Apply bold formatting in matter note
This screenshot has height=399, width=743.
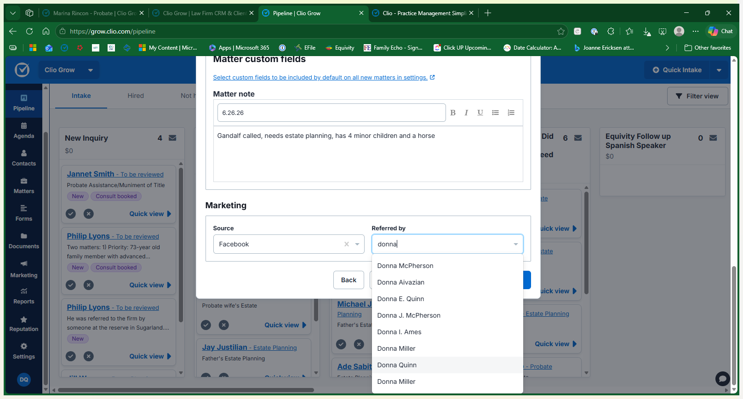(x=453, y=113)
